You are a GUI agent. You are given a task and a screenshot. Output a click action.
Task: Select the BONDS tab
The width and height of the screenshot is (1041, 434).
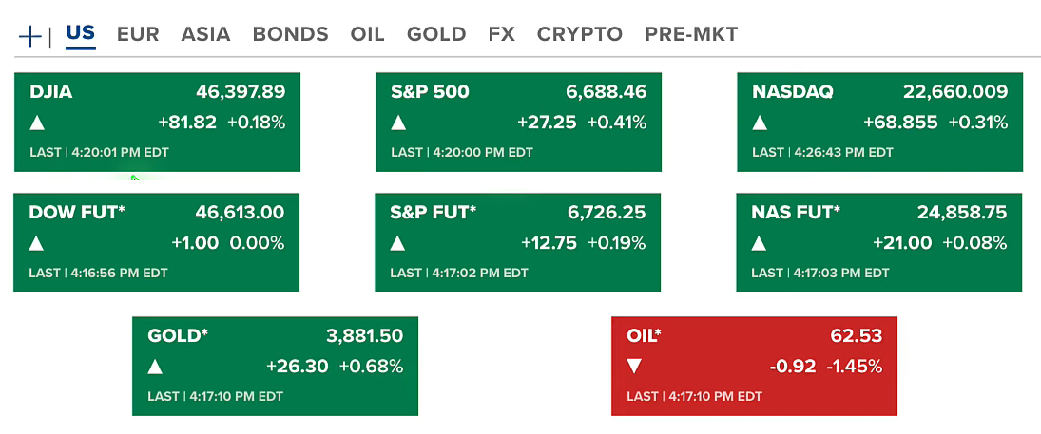290,34
